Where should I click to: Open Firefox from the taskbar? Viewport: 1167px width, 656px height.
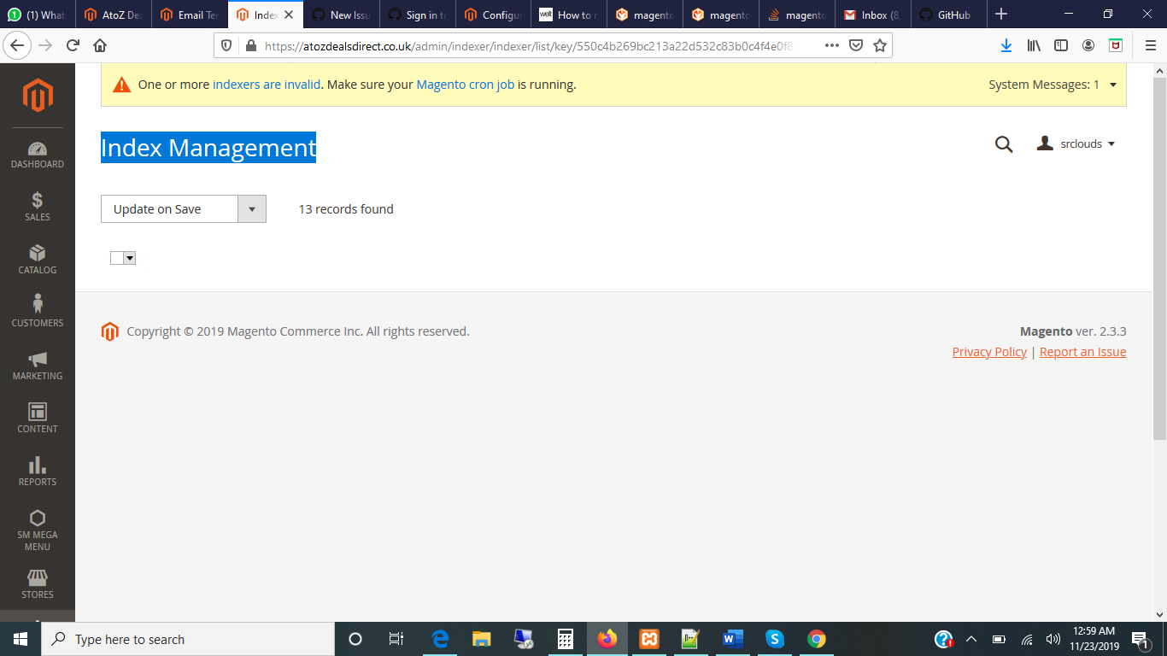click(607, 638)
